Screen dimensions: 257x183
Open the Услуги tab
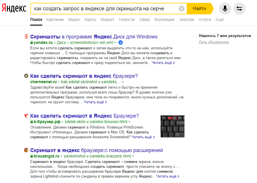click(x=205, y=20)
